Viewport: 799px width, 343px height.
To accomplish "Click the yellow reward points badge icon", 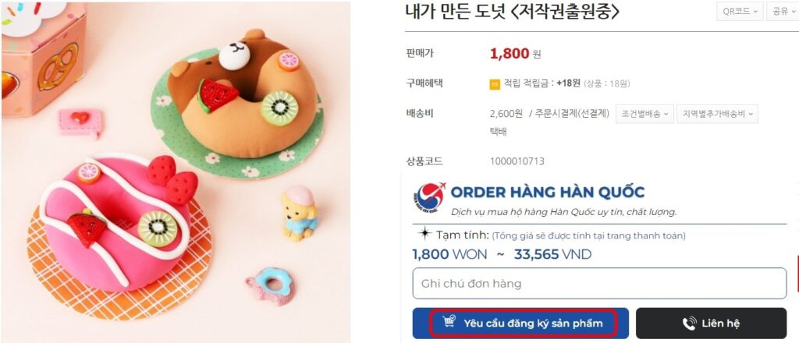I will [x=494, y=84].
